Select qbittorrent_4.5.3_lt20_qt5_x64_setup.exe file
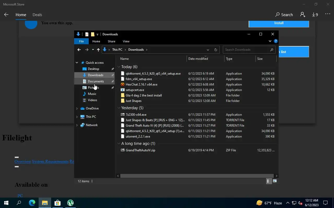Viewport: 334px width, 208px height. [153, 74]
